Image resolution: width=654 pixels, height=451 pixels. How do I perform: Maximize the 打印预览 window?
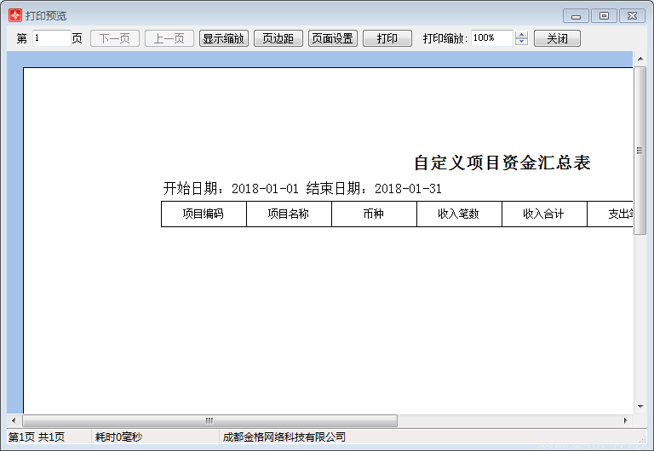(x=604, y=15)
